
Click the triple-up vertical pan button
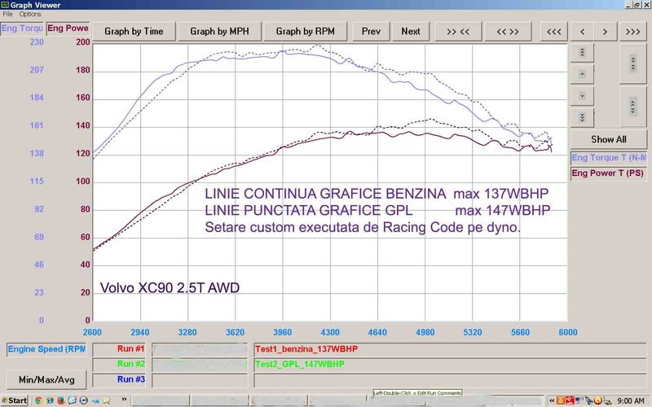[582, 52]
